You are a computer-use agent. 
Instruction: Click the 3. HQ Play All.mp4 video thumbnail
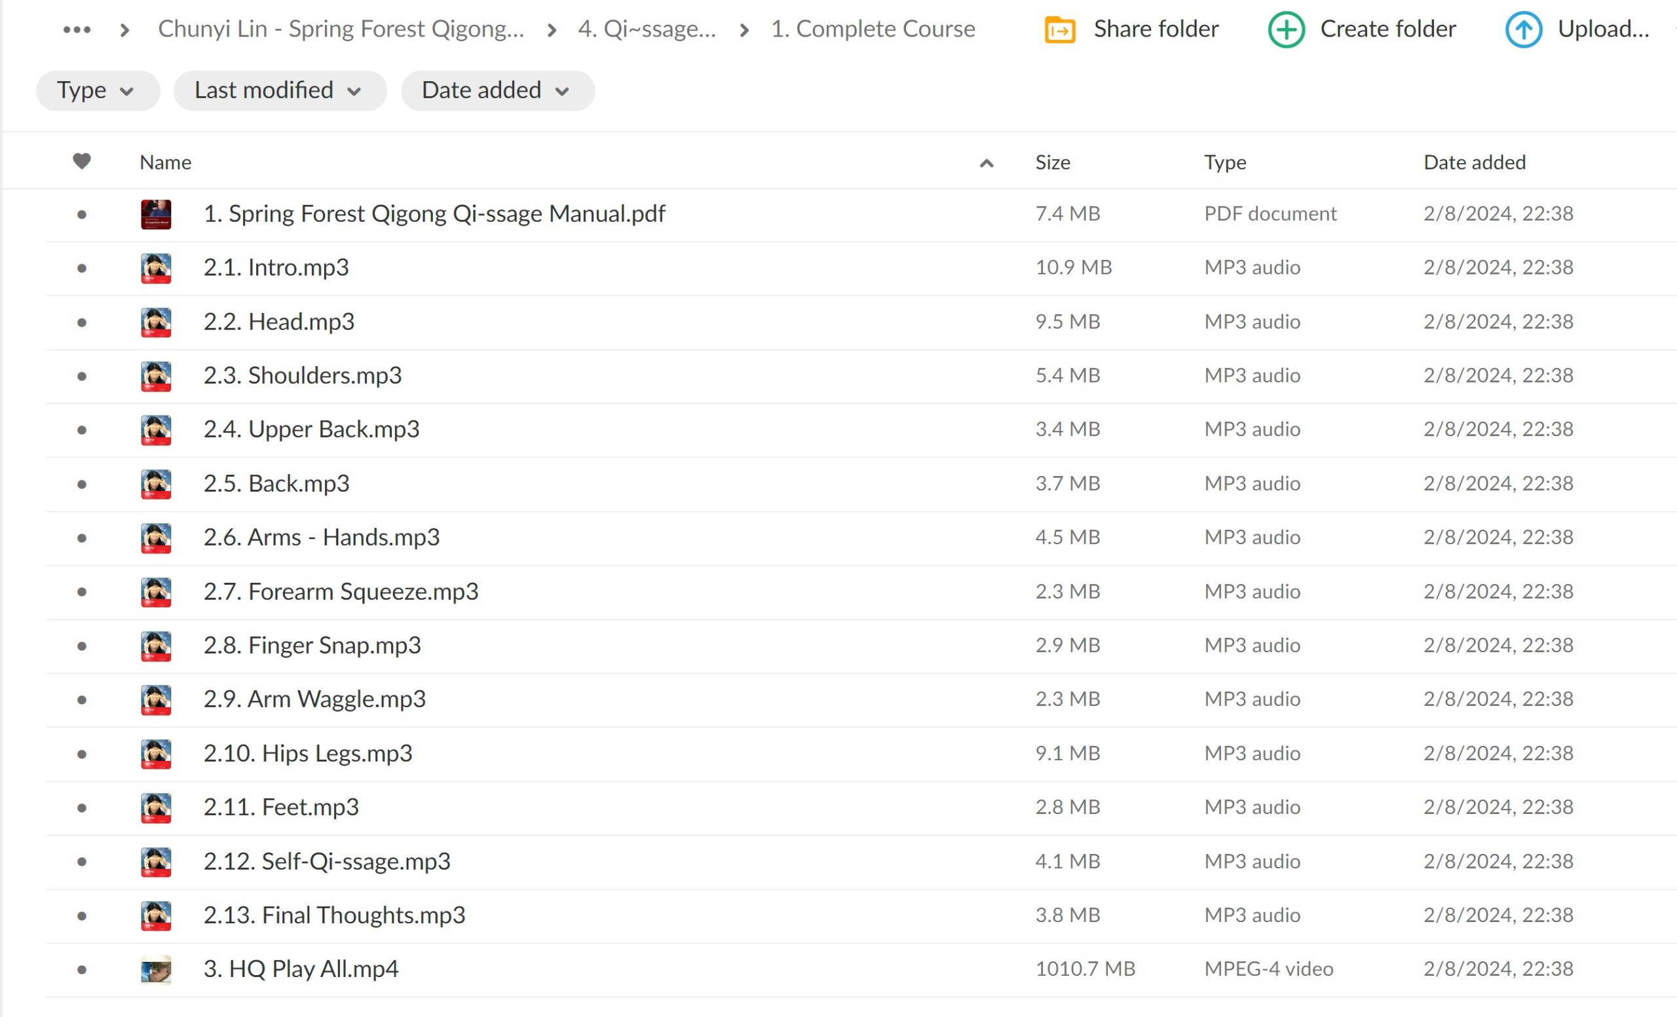coord(156,970)
